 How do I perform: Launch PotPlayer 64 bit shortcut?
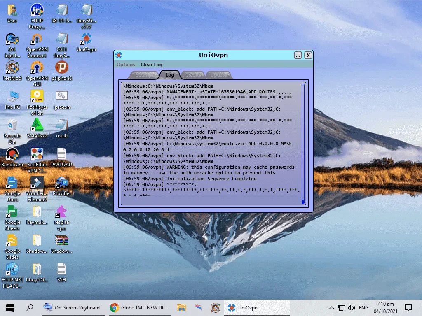pos(37,102)
